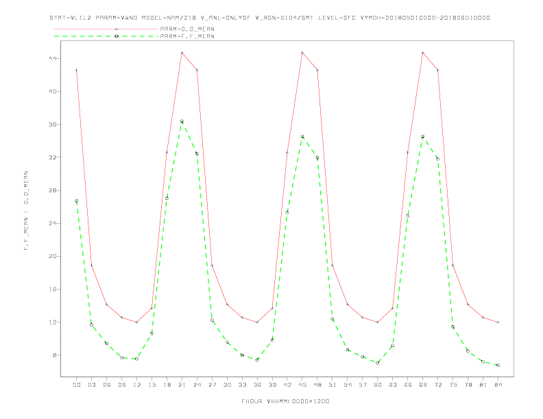Click y-axis tick label 20
The width and height of the screenshot is (543, 419).
52,256
